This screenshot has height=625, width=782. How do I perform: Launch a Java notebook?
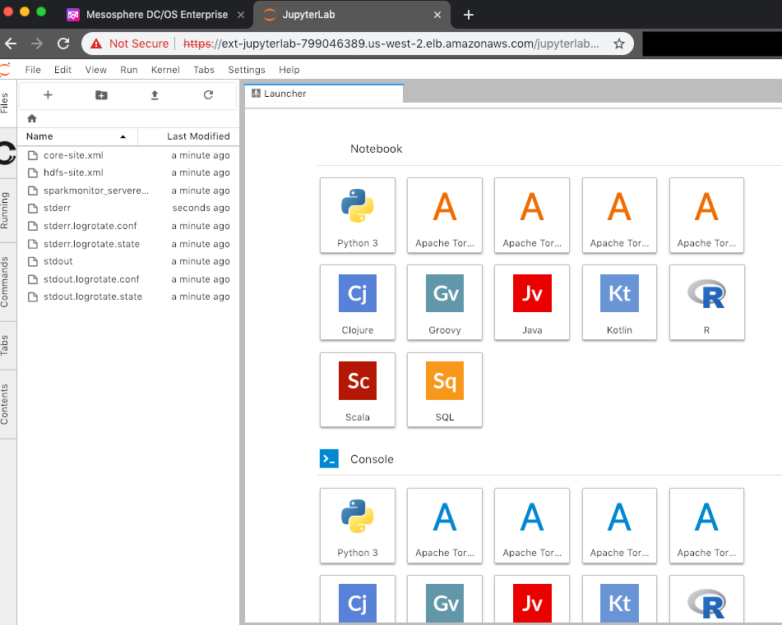coord(532,302)
